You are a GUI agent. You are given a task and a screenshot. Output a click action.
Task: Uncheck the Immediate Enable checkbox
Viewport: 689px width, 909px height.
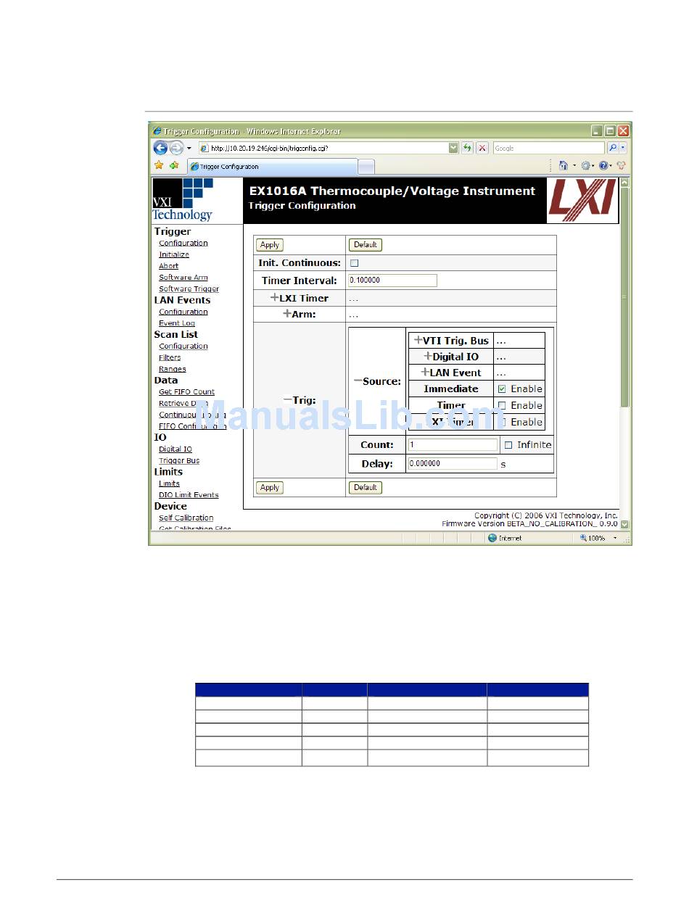pyautogui.click(x=502, y=389)
